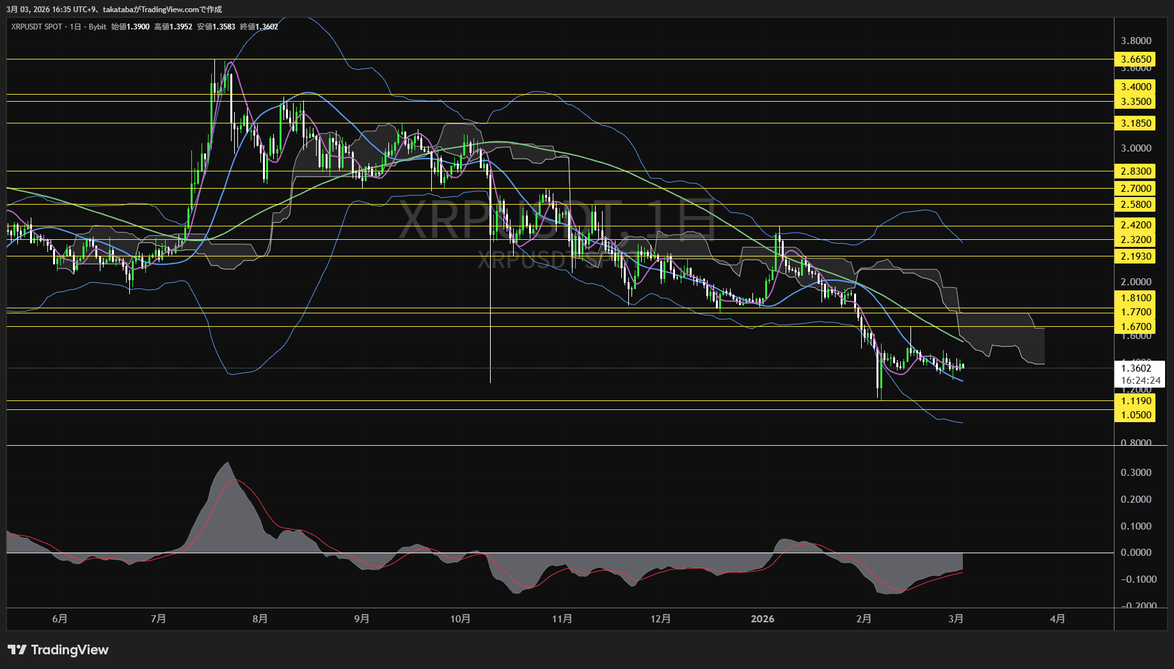Select the 2.1930 price level label

[x=1136, y=256]
